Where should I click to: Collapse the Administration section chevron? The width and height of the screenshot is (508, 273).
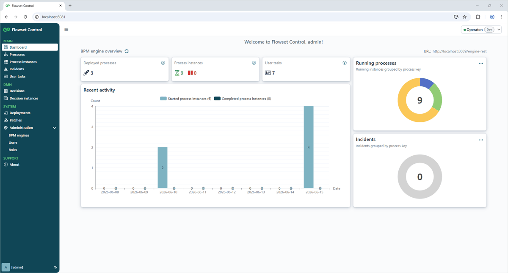54,128
